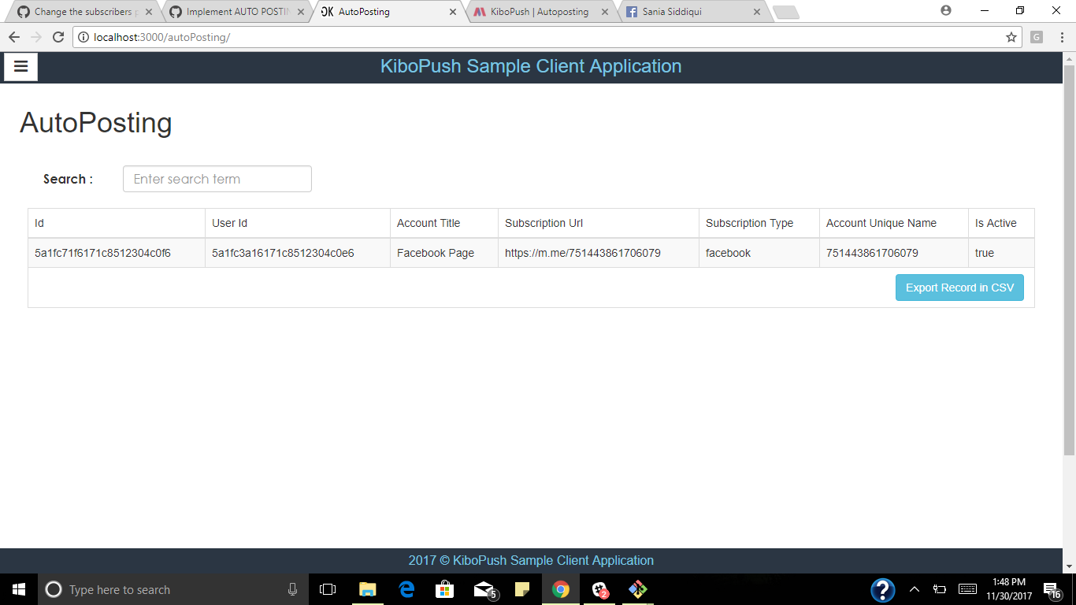This screenshot has width=1076, height=605.
Task: Open a new browser tab
Action: coord(785,12)
